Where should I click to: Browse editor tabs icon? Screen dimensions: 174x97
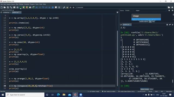[x=1, y=12]
